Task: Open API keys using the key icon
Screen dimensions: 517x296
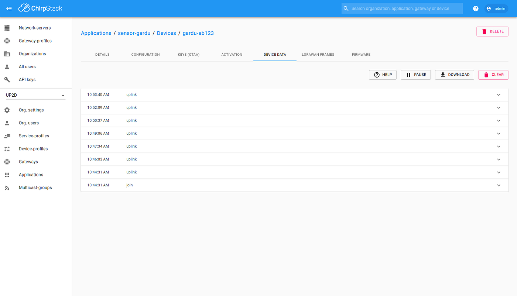Action: pos(7,79)
